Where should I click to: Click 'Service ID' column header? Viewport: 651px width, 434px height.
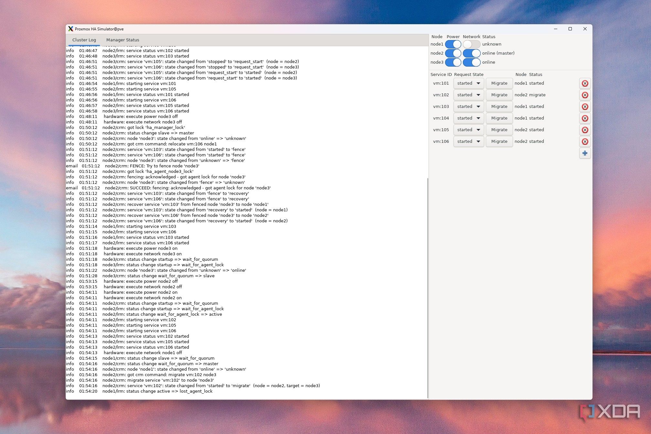coord(441,75)
